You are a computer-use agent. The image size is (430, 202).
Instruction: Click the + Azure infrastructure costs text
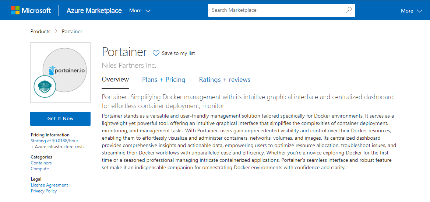pos(57,147)
